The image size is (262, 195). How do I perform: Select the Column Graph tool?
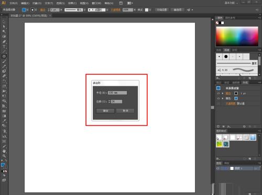point(4,136)
